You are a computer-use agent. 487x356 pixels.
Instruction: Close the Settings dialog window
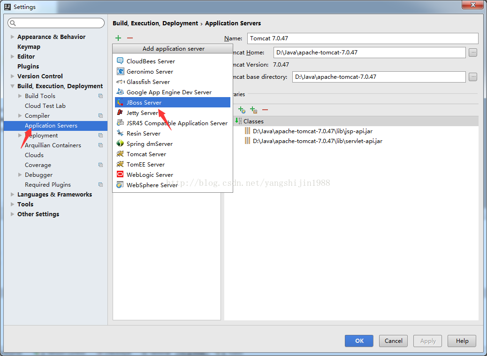tap(473, 5)
